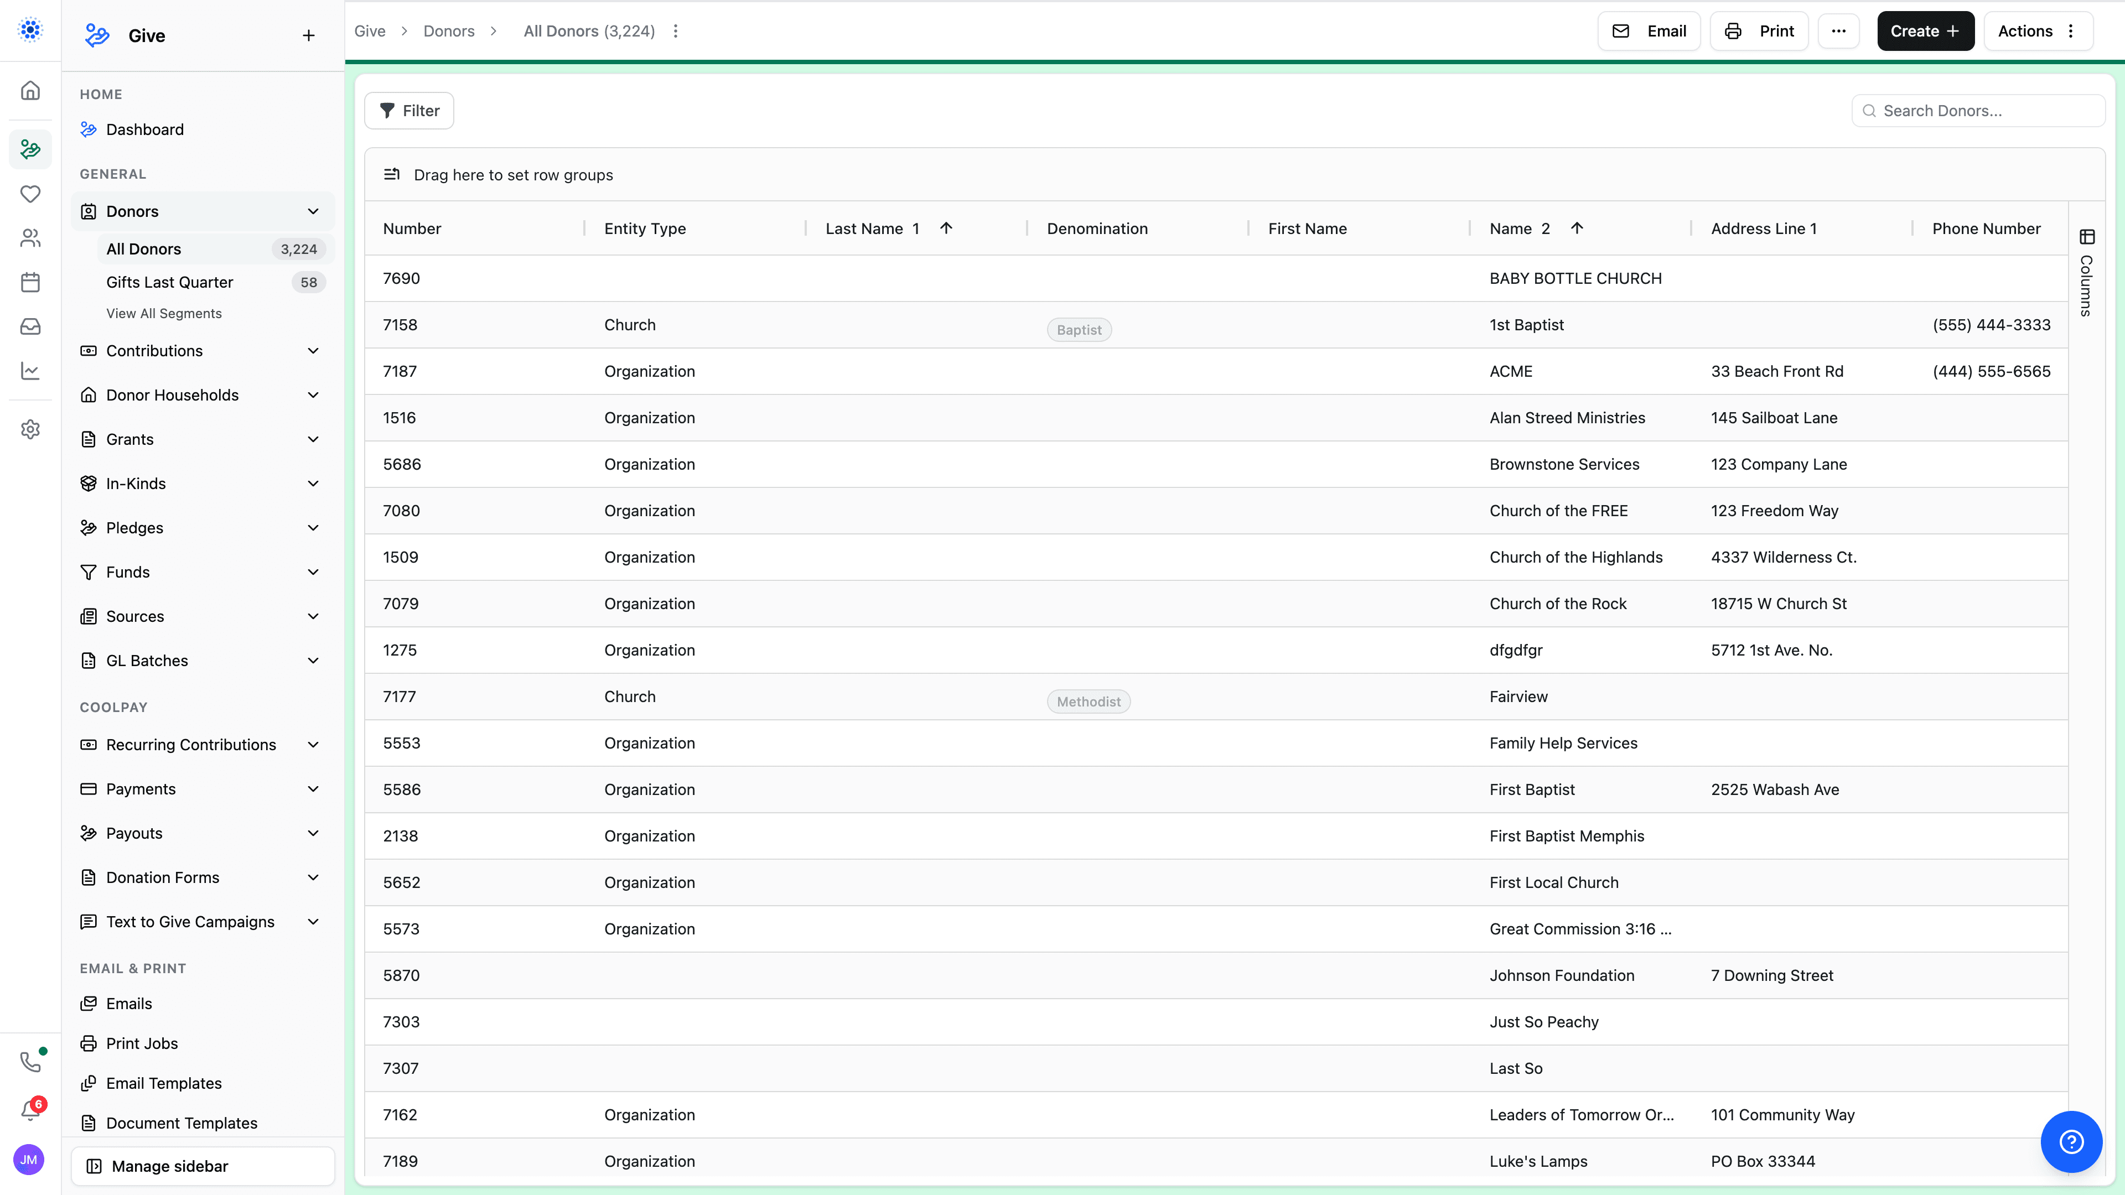Open the home icon in left rail
The image size is (2125, 1195).
(x=30, y=90)
